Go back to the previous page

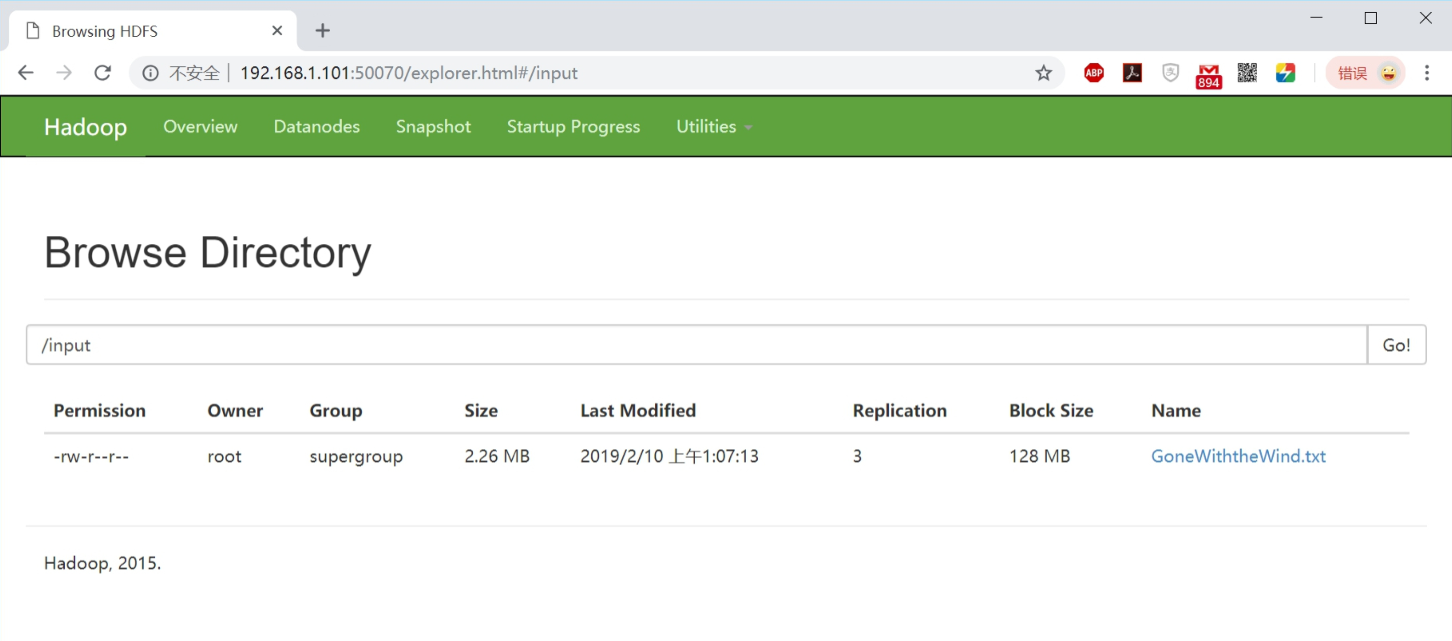pos(26,73)
